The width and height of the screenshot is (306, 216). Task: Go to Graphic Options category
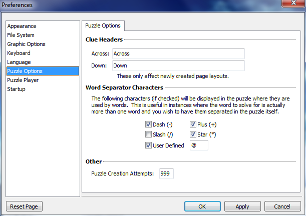26,44
